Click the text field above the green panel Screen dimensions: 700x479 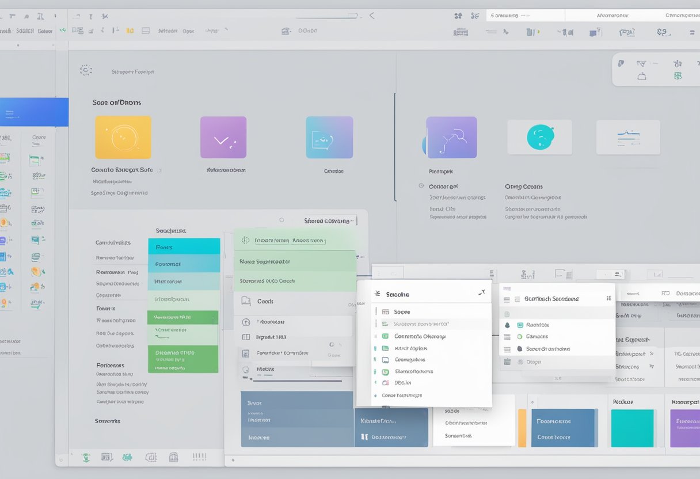click(330, 221)
